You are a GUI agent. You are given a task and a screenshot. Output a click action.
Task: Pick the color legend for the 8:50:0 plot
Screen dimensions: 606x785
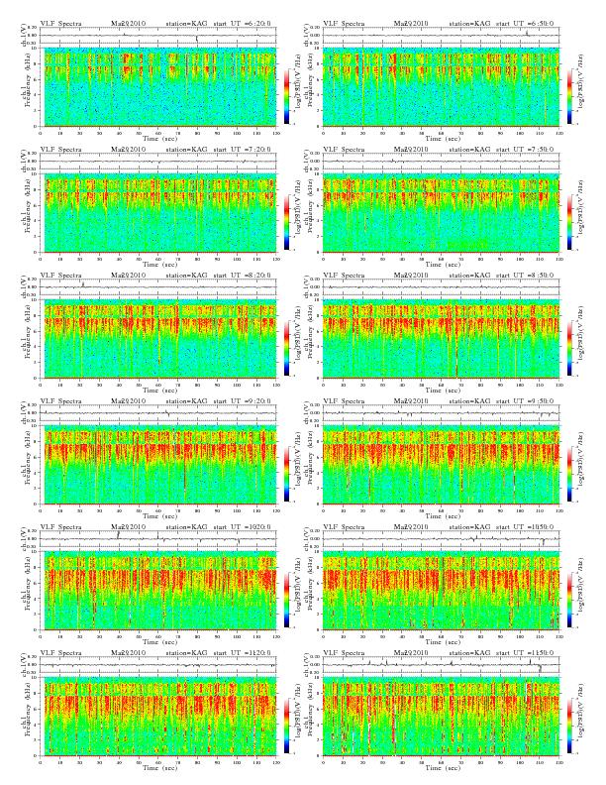570,348
